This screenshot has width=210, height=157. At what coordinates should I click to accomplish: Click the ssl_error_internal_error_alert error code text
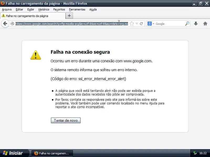coord(102,79)
